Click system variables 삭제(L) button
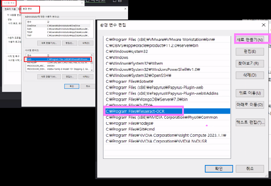The height and width of the screenshot is (186, 271). 86,77
